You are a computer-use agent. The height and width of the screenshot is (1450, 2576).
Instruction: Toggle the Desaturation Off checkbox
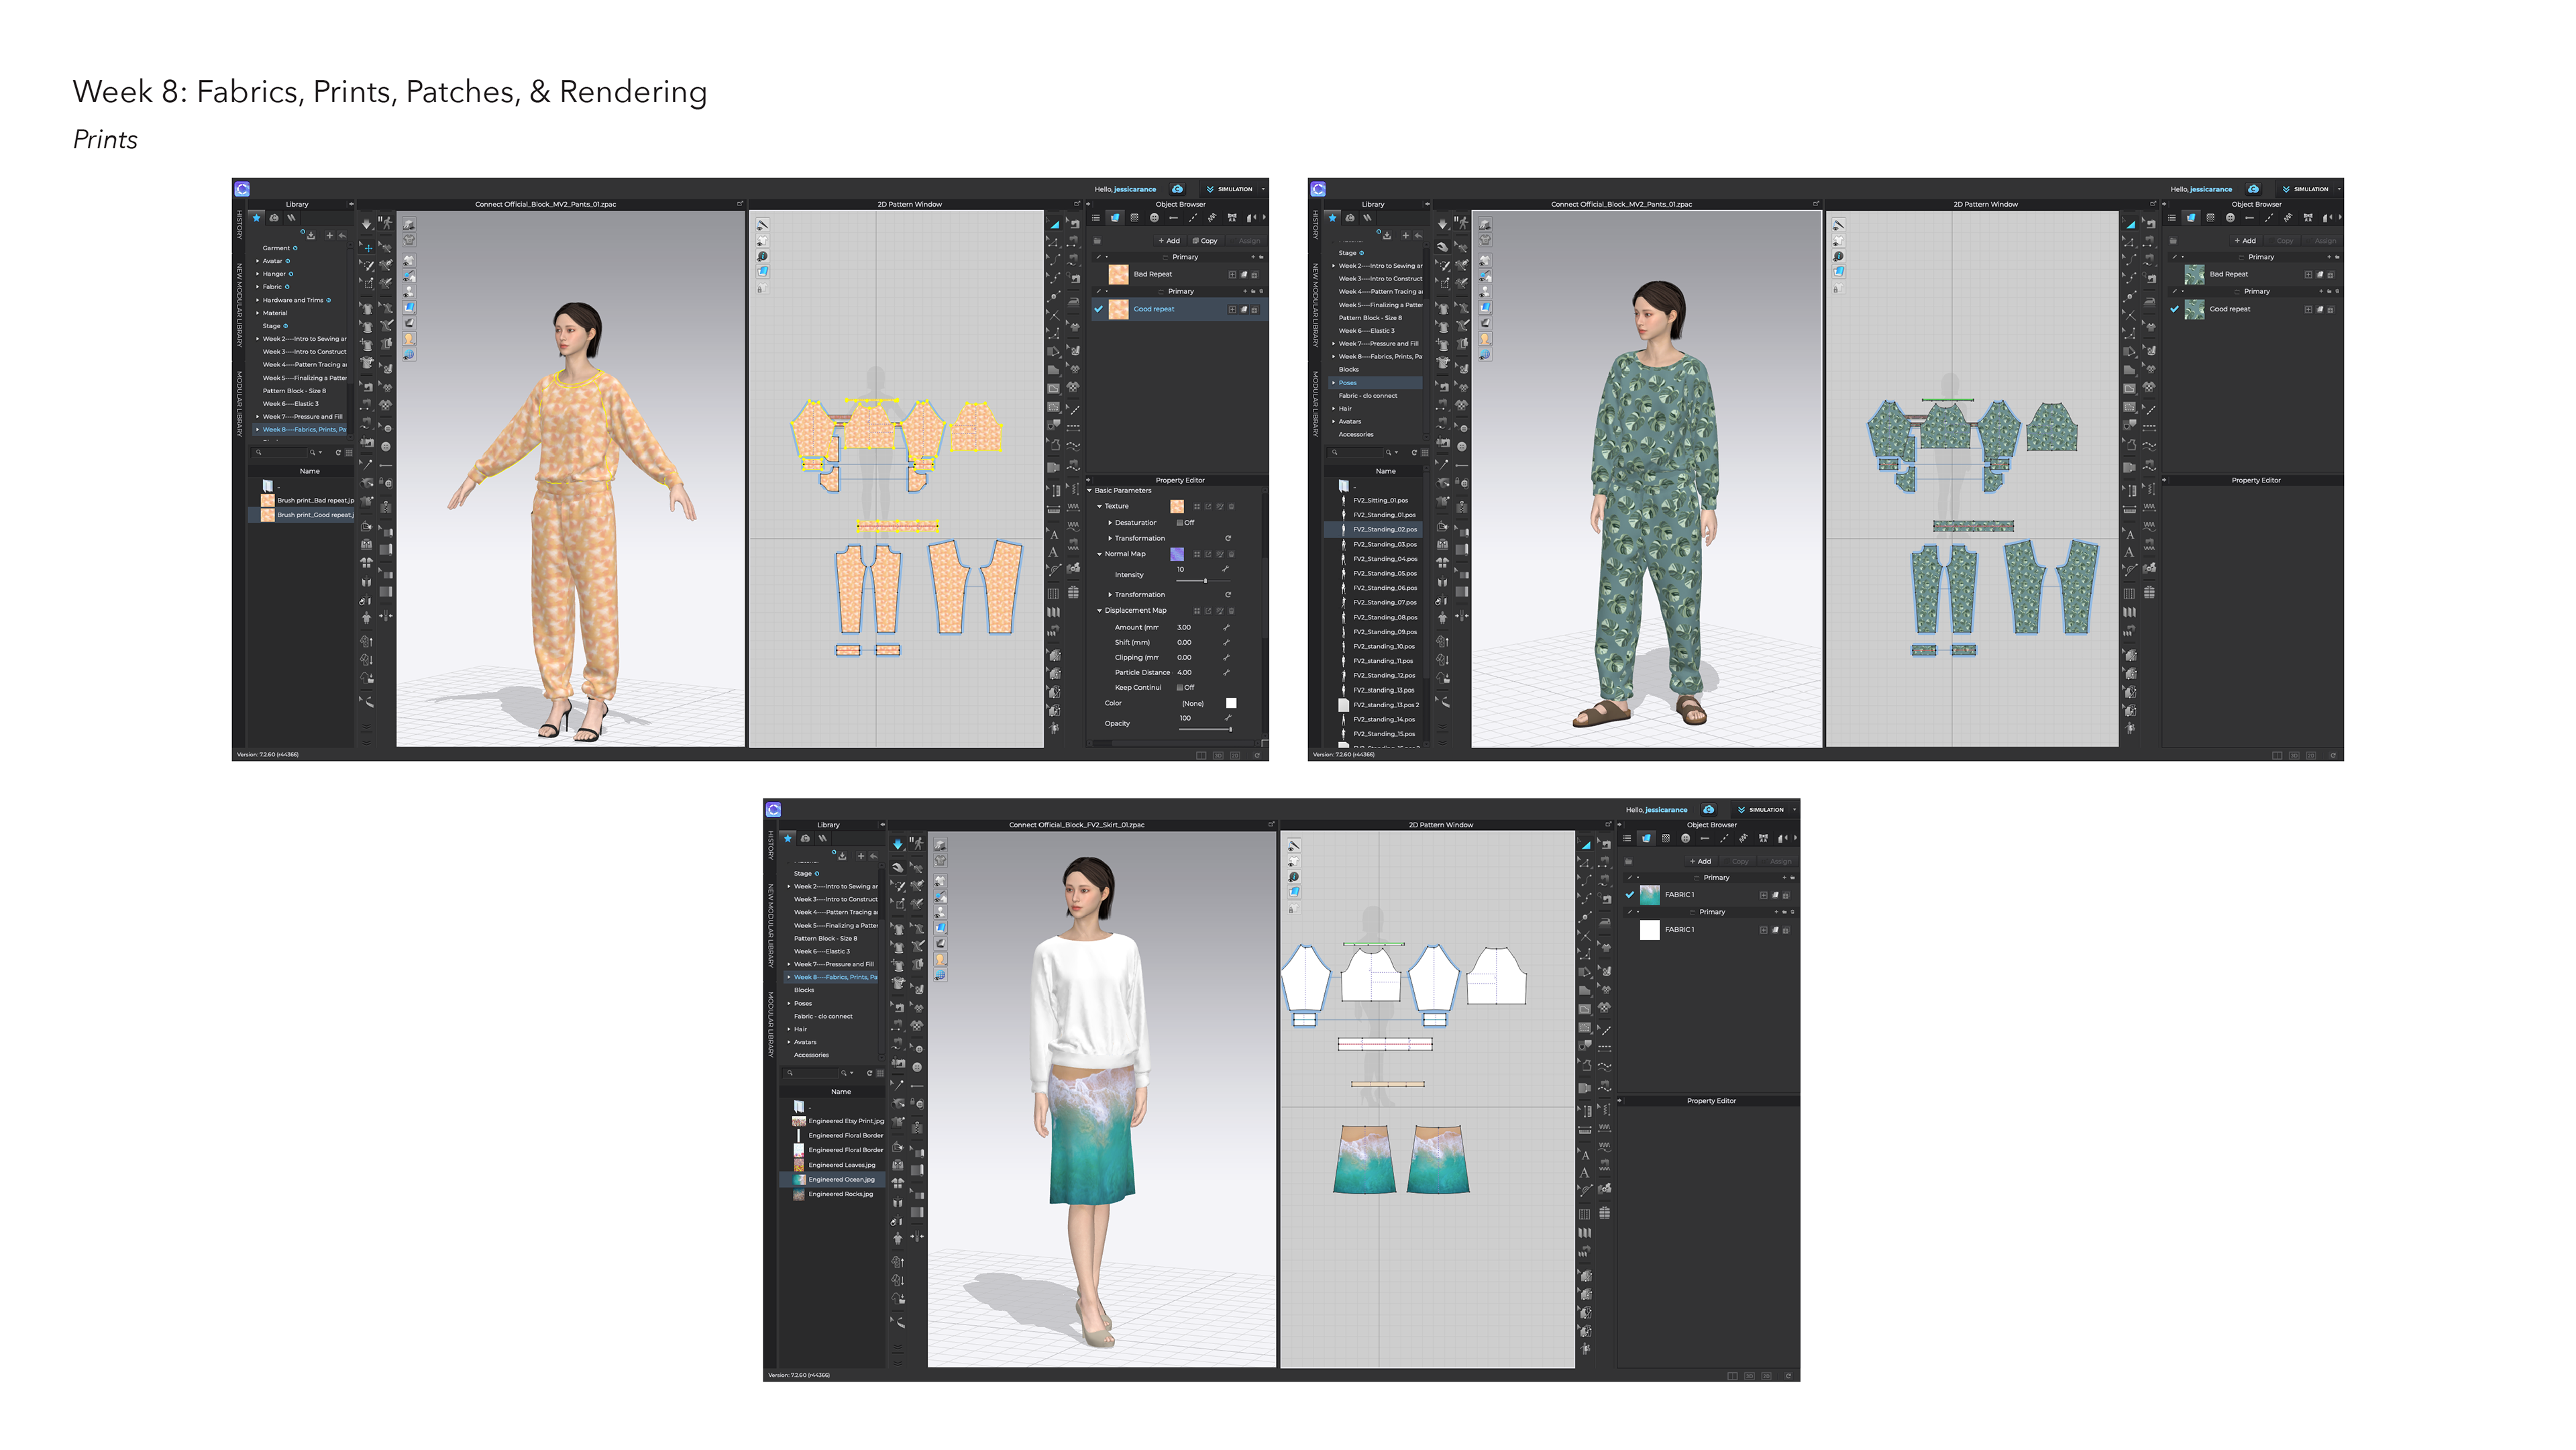click(1180, 522)
